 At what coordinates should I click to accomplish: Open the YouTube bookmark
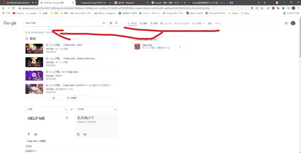18,13
